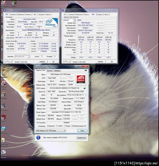Switch to Validation tab in GPU-Z
Image resolution: width=159 pixels, height=166 pixels.
point(57,70)
